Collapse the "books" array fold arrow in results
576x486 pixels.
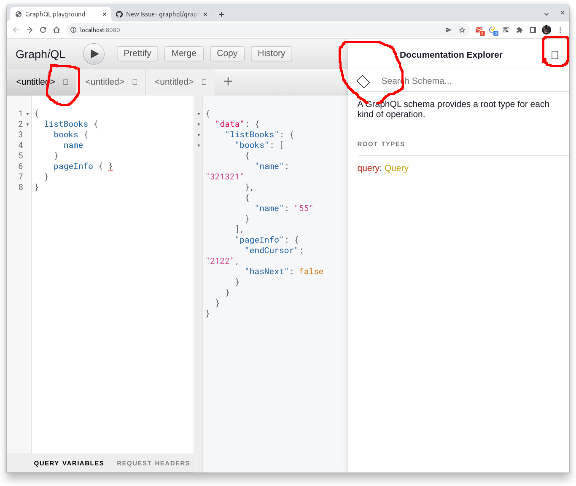point(199,146)
